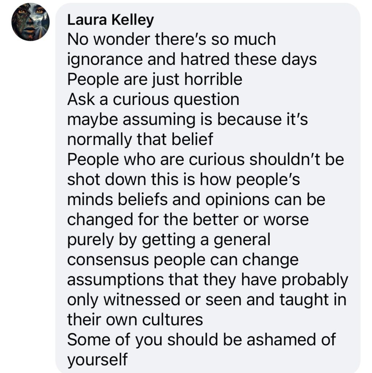Click the line "No wonder there's so much"

tap(171, 40)
